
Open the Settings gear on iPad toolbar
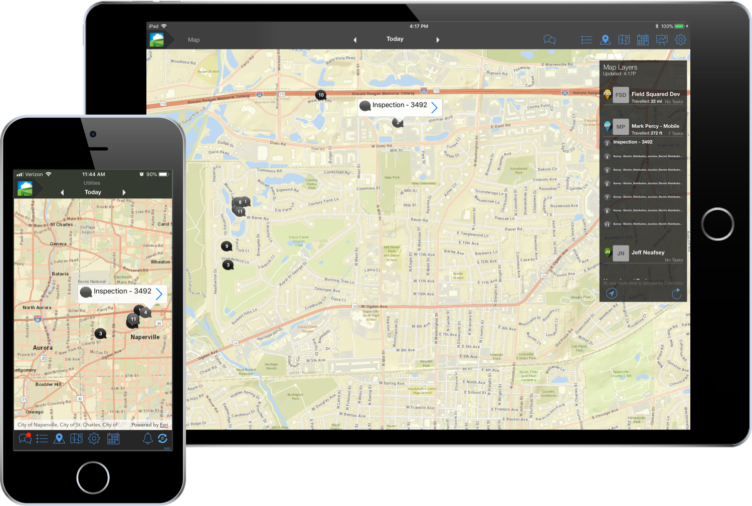point(681,39)
